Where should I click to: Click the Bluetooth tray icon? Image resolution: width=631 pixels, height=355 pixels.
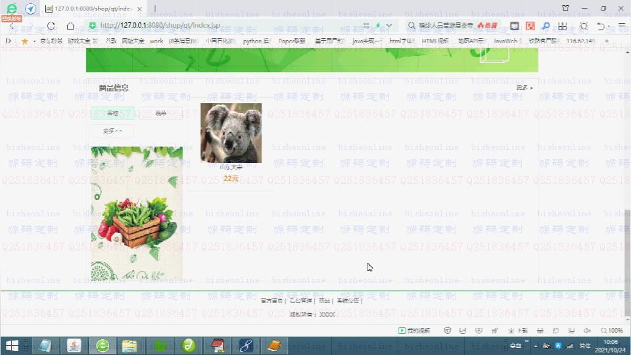point(558,346)
